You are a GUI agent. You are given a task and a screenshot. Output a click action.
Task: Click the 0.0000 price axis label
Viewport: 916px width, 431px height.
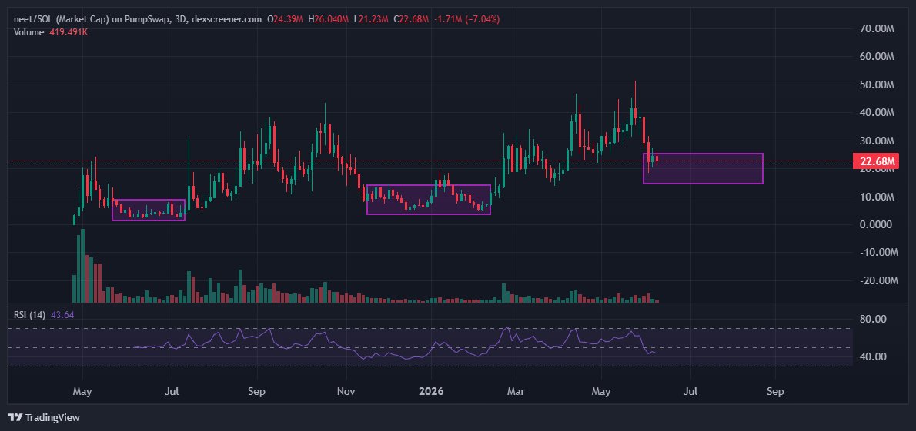878,224
